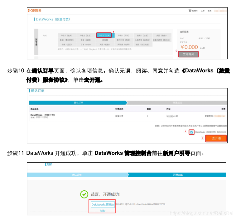Click the 确认订单 page heading
236x219 pixels.
(37, 91)
